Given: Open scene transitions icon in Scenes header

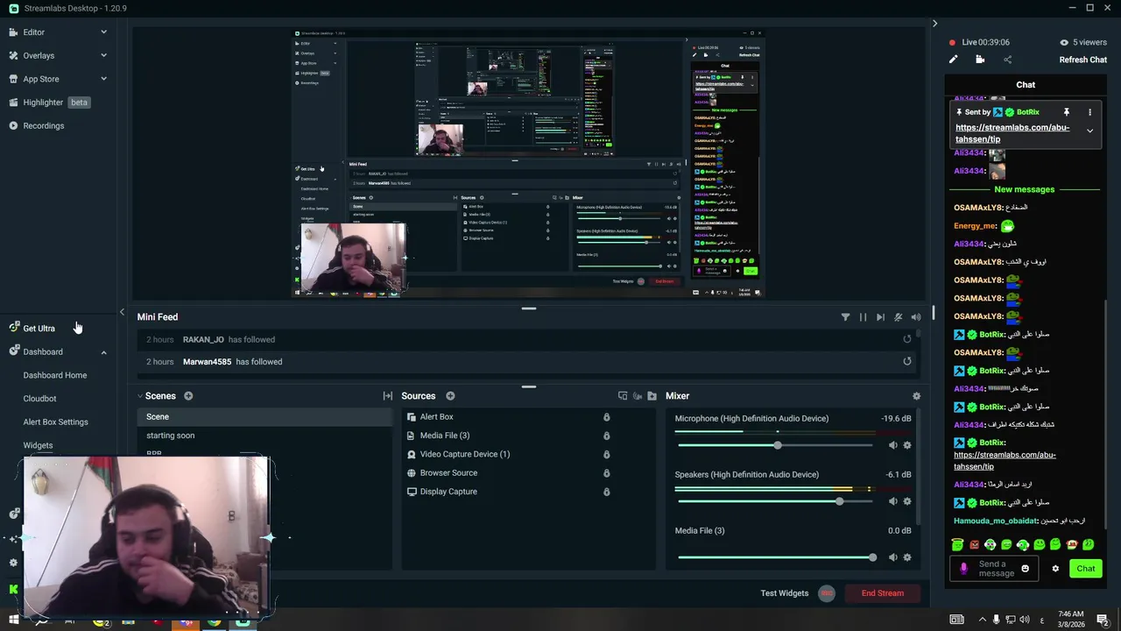Looking at the screenshot, I should pyautogui.click(x=387, y=396).
